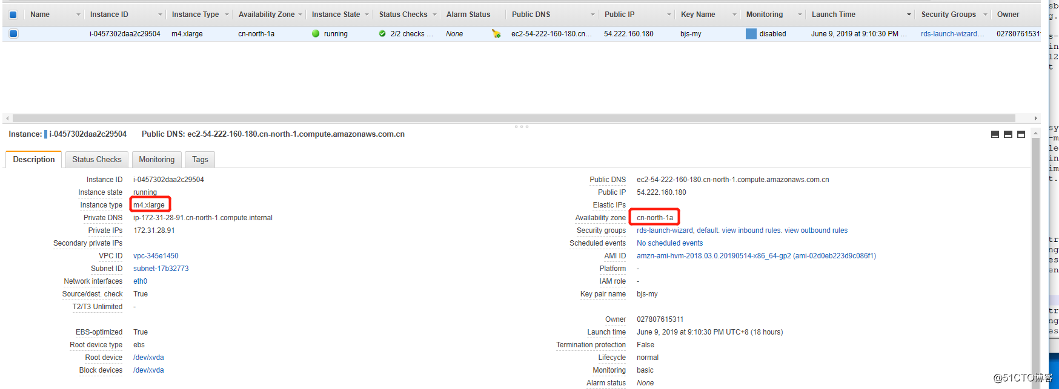The height and width of the screenshot is (389, 1059).
Task: Click the view inbound rules link
Action: 751,230
